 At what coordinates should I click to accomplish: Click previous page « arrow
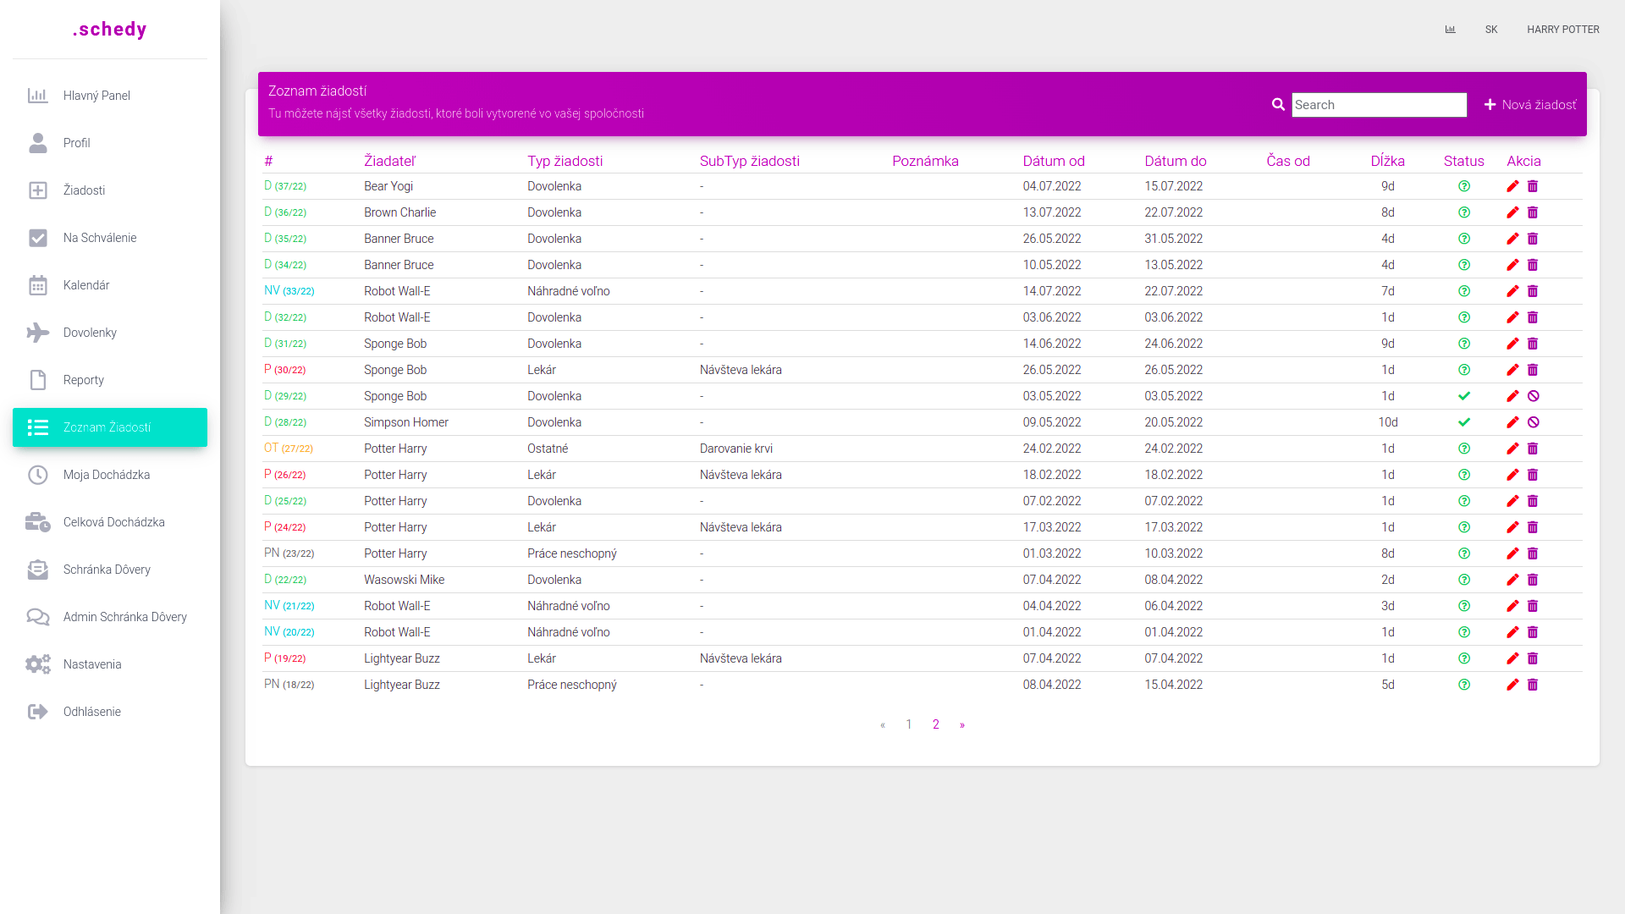tap(883, 725)
